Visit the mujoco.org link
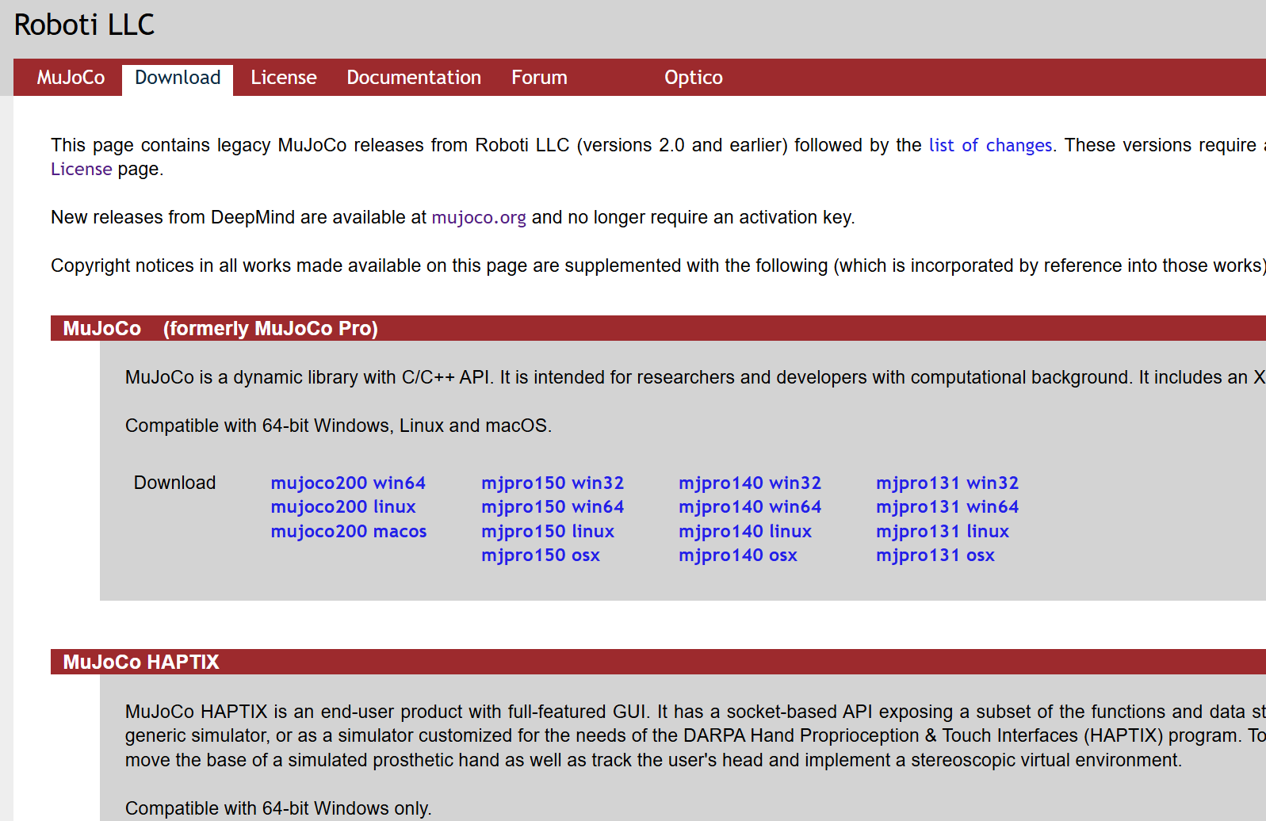The image size is (1266, 821). [x=479, y=217]
